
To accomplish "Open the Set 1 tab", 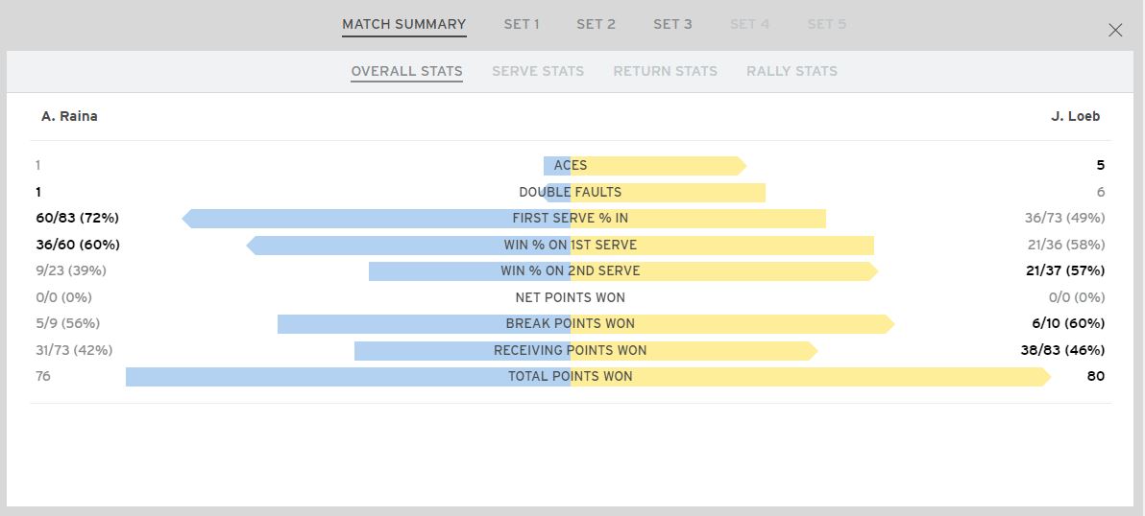I will coord(522,24).
